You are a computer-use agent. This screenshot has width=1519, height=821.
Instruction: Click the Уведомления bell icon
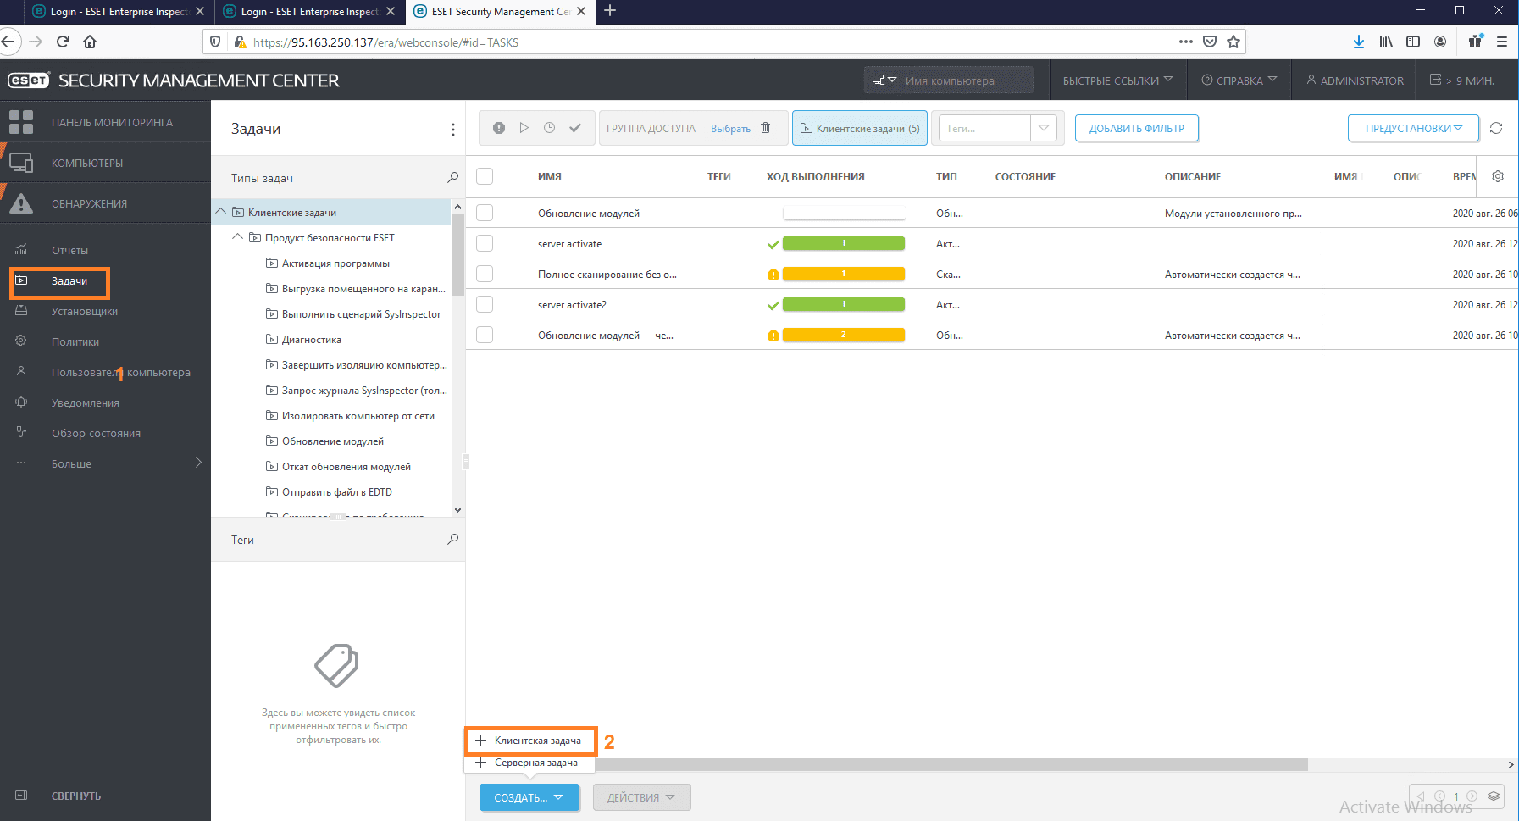point(21,402)
